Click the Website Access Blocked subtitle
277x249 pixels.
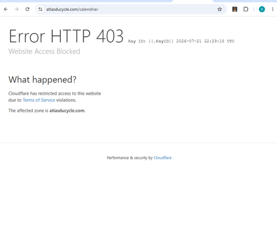(x=44, y=51)
